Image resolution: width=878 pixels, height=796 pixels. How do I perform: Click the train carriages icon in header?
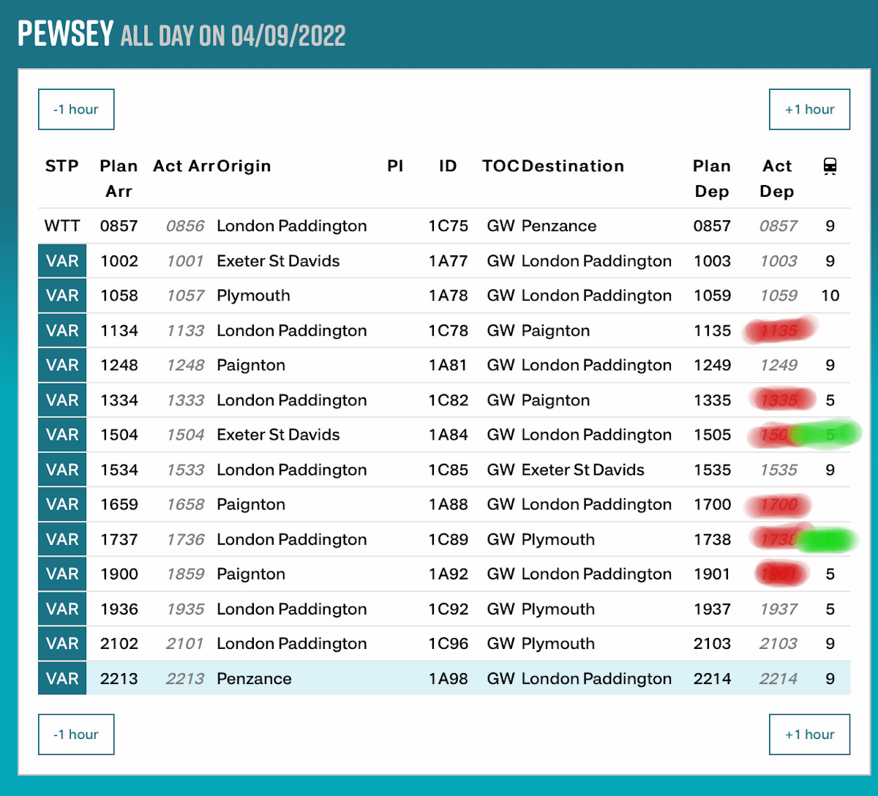click(x=830, y=168)
